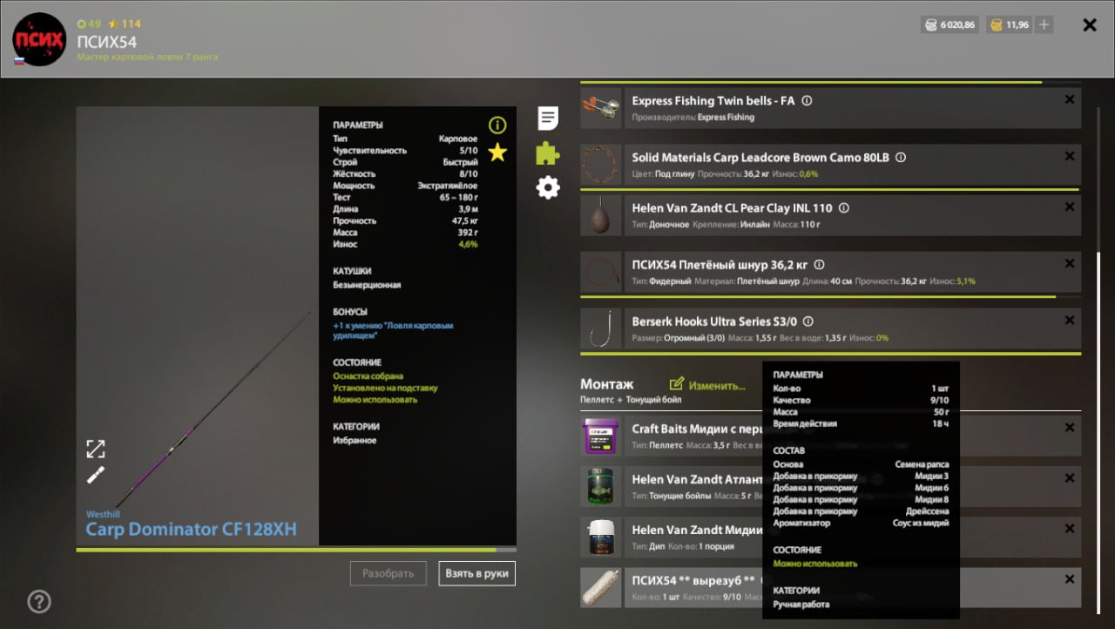Click the Оснастка собрана status

tap(369, 376)
